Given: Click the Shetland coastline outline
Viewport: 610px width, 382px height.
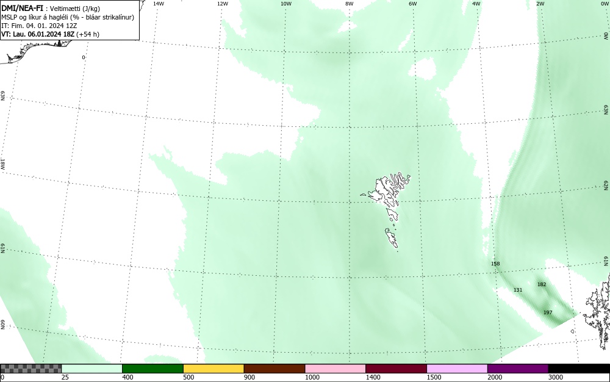Looking at the screenshot, I should tap(598, 311).
